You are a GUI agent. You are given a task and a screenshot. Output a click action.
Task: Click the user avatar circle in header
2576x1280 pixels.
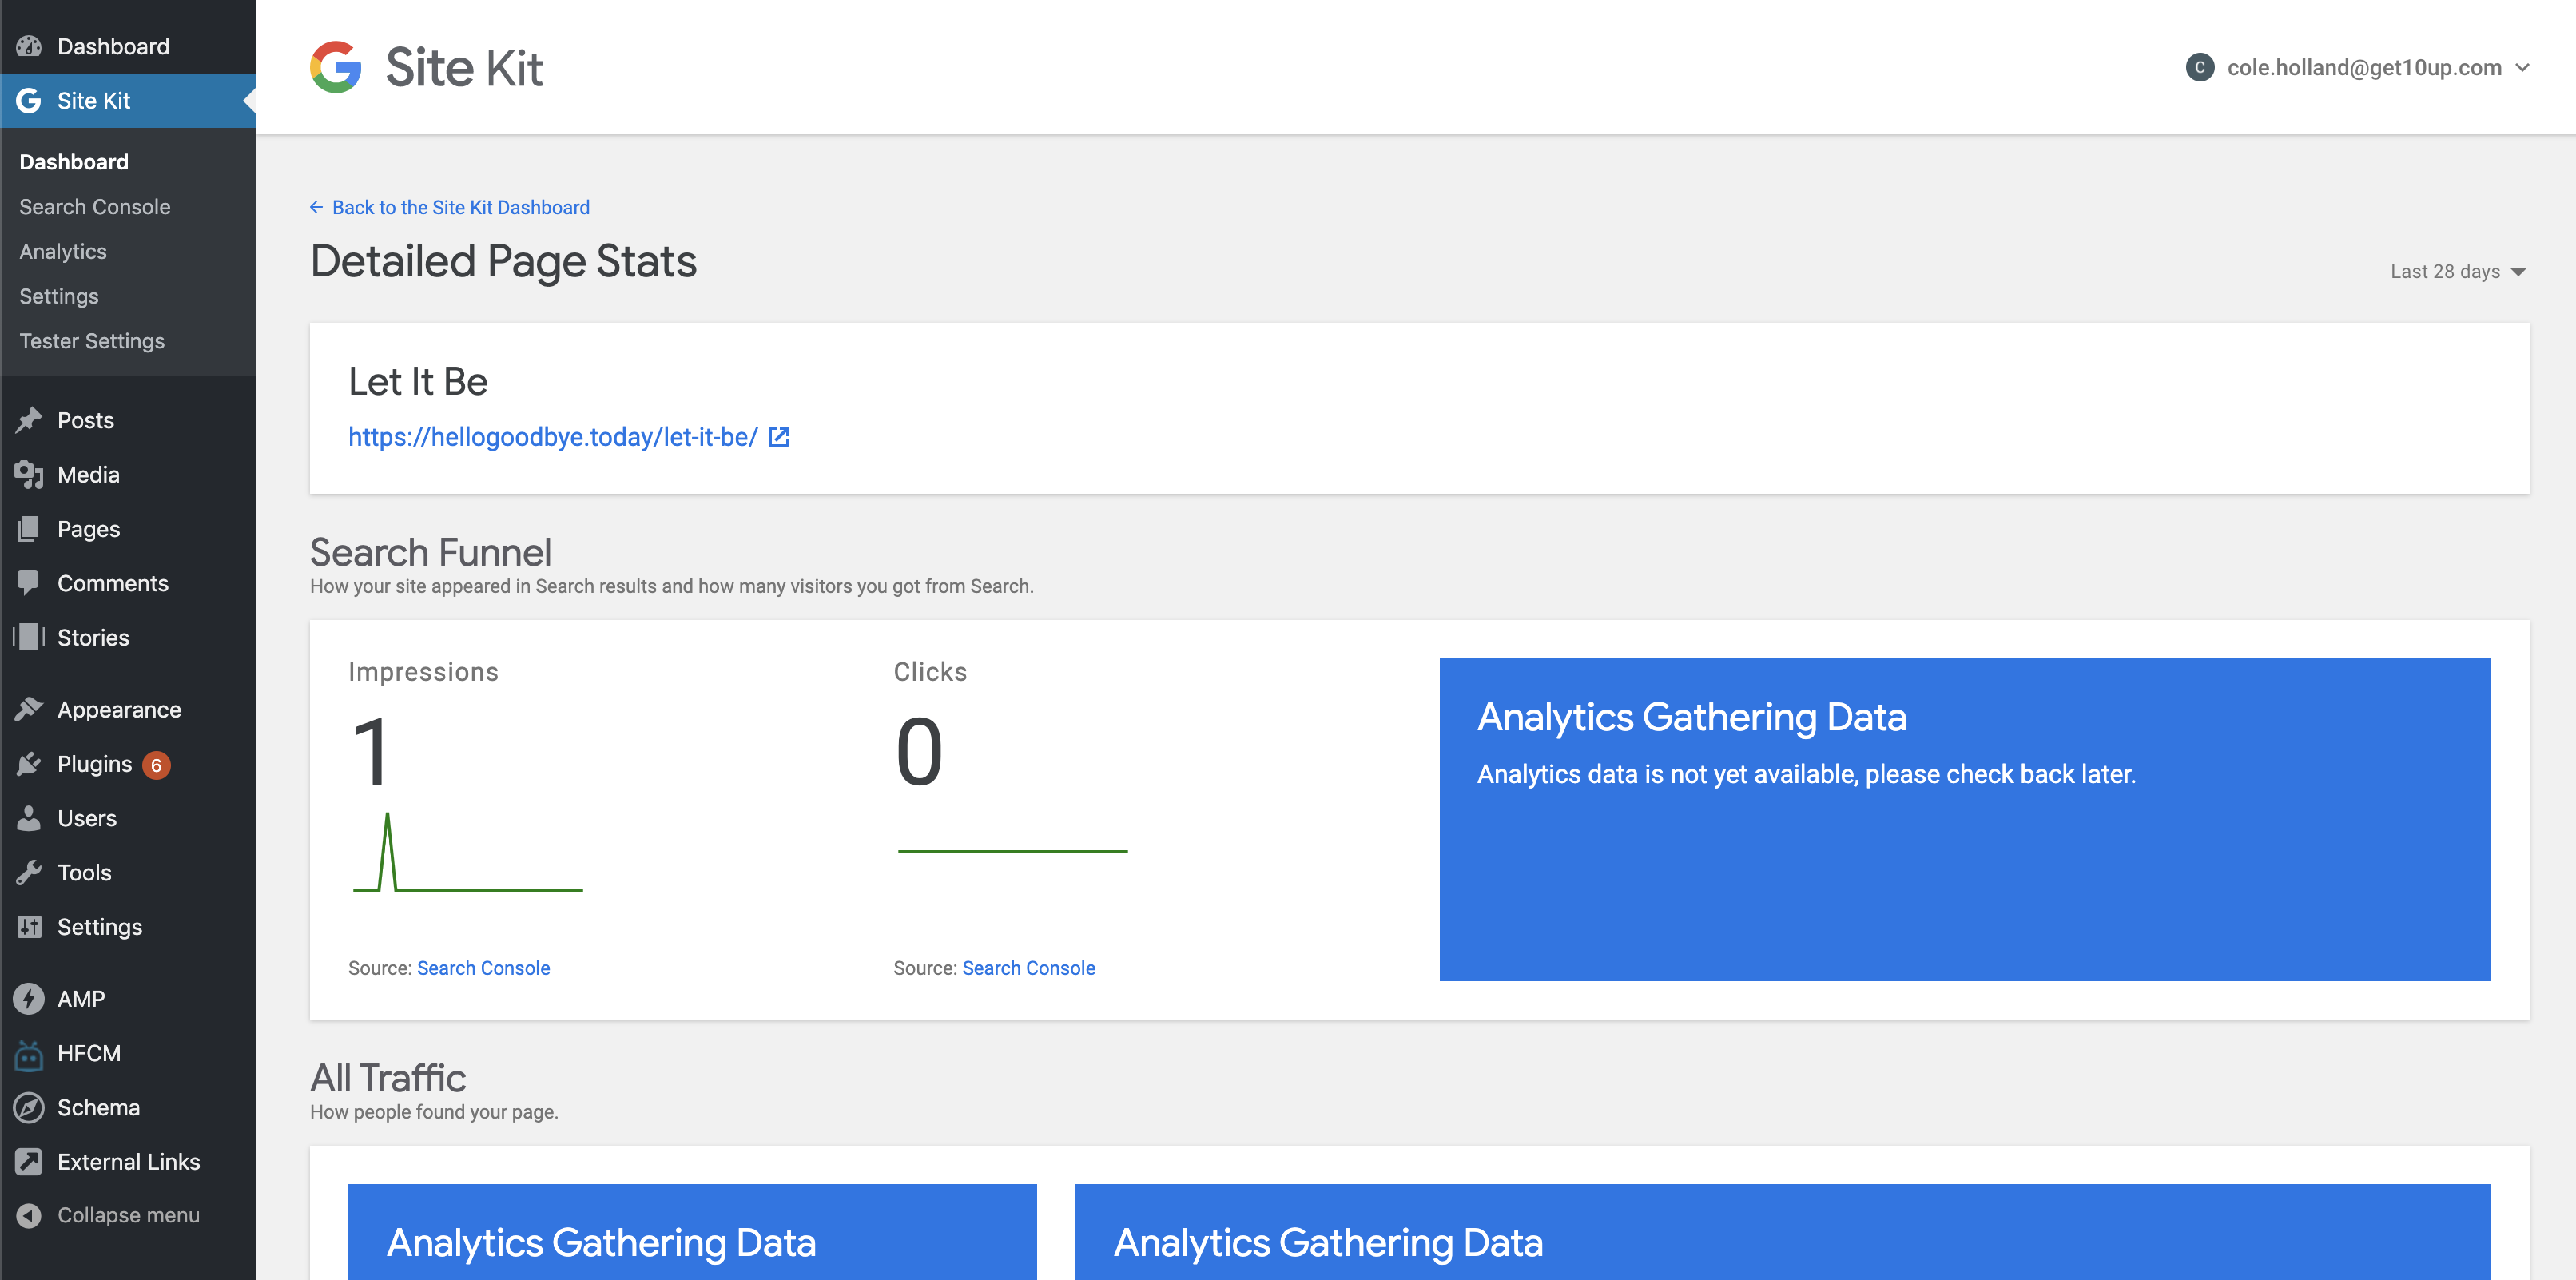click(x=2200, y=67)
